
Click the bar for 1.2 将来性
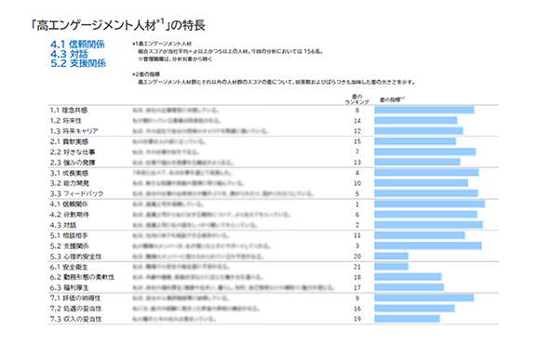click(415, 120)
